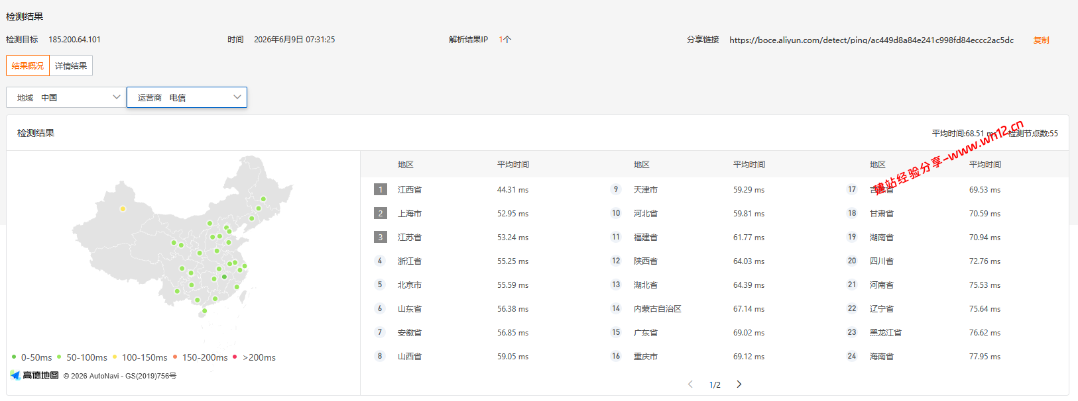Select the 陕西省 region cell
The width and height of the screenshot is (1078, 401).
tap(646, 261)
